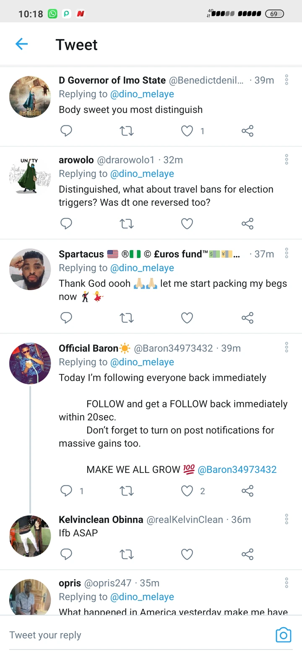Reply to Kelvinclean Obinna's 'Ifb ASAP' tweet
Viewport: 302px width, 654px height.
[66, 555]
